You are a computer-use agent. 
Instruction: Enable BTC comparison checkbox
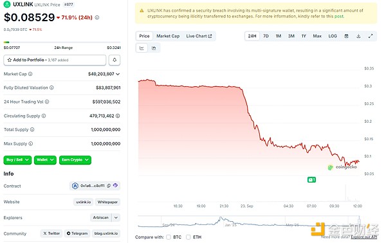point(169,237)
